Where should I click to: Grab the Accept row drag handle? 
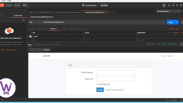(28, 36)
